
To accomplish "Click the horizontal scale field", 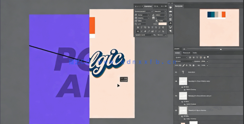I will (x=162, y=21).
